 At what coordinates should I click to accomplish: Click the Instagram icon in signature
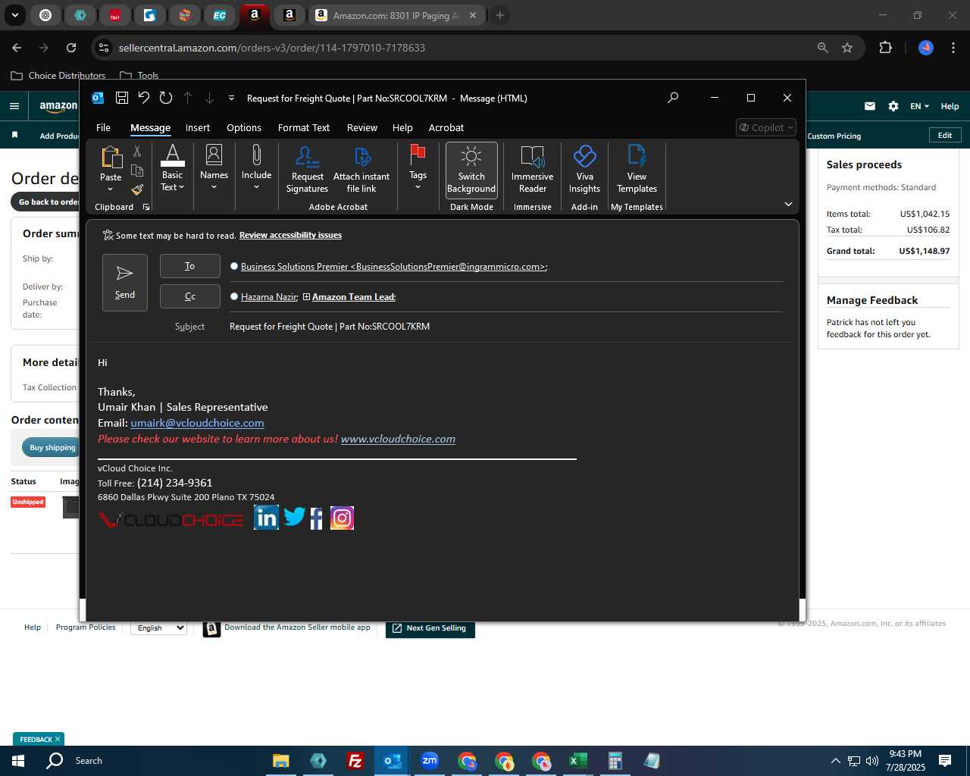pyautogui.click(x=342, y=518)
